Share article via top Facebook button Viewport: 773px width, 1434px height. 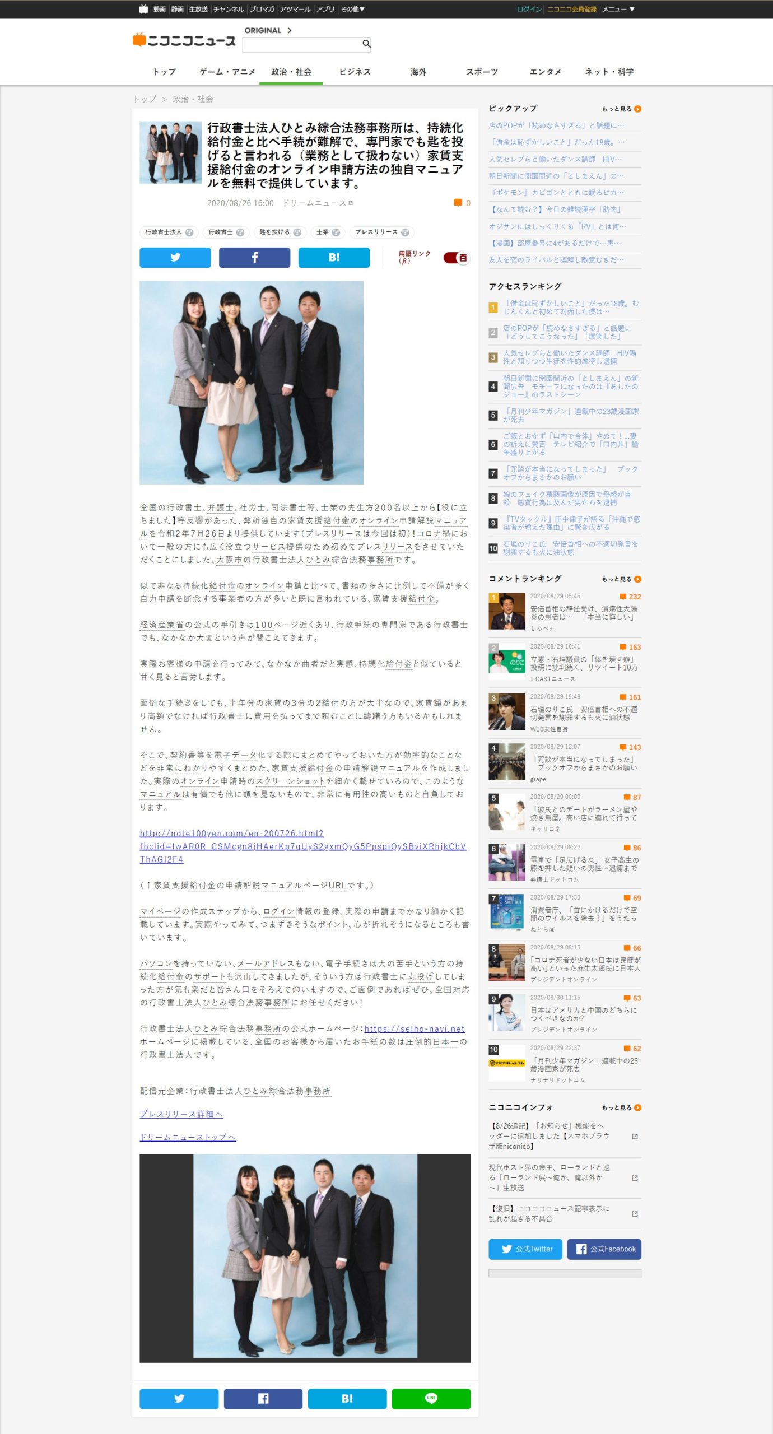254,258
